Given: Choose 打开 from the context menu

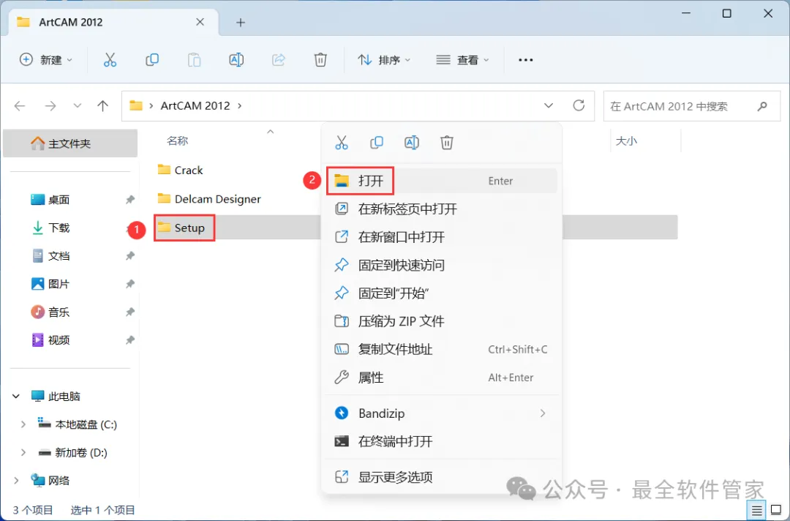Looking at the screenshot, I should (x=442, y=181).
